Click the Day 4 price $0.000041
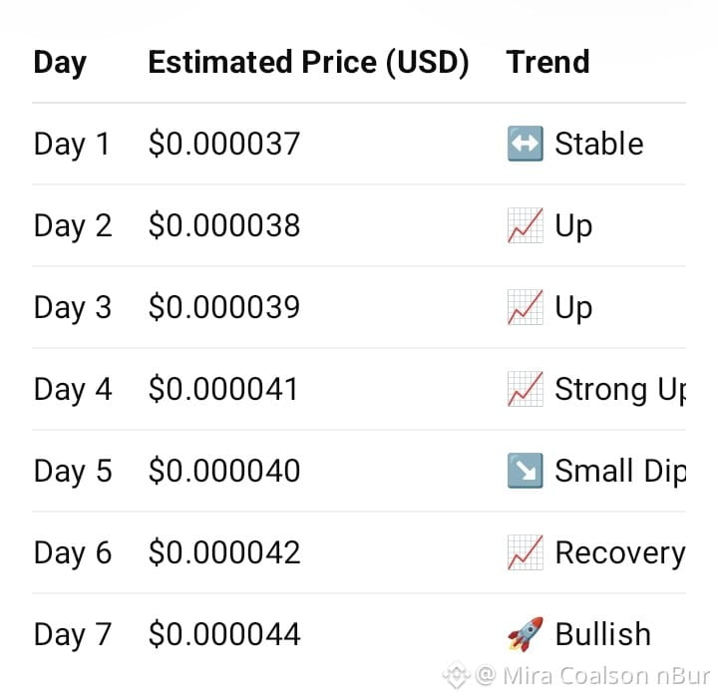The width and height of the screenshot is (718, 700). 223,389
